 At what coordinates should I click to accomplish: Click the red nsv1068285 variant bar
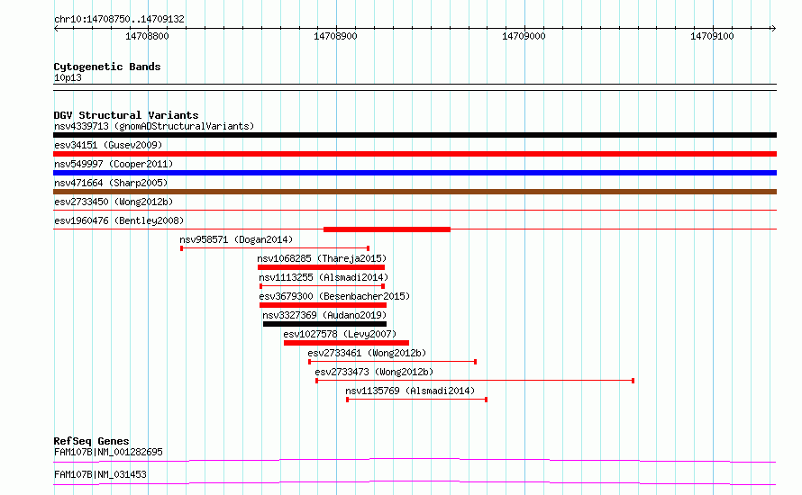tap(321, 267)
